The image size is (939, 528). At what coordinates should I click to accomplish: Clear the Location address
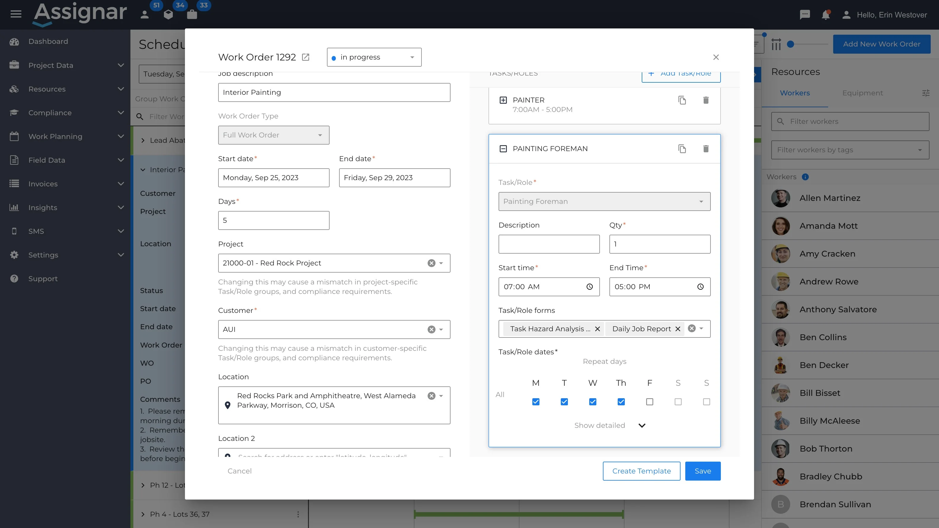click(431, 396)
